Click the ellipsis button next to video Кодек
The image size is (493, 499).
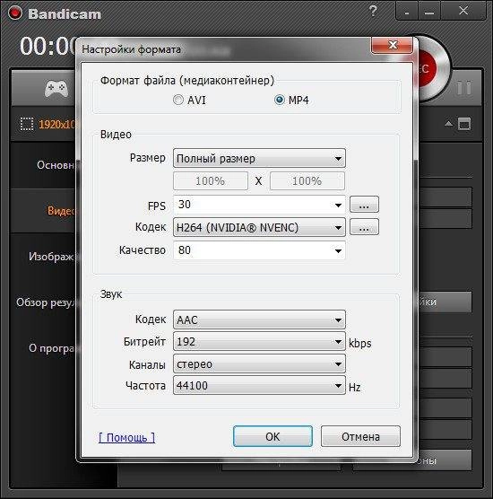click(364, 227)
